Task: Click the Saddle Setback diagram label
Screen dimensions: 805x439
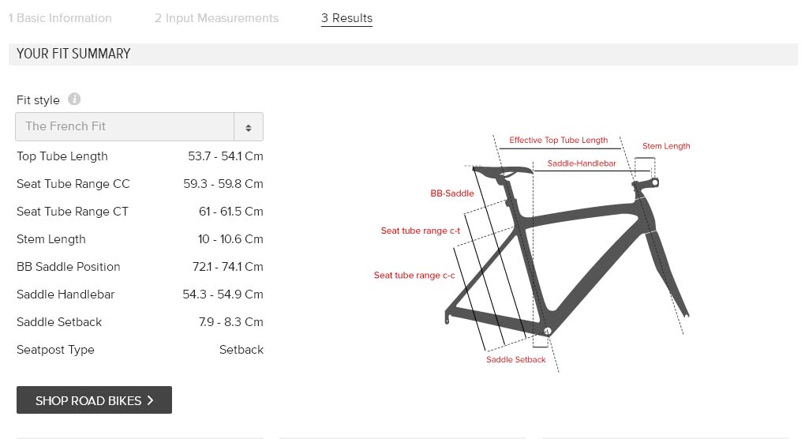Action: pyautogui.click(x=516, y=359)
